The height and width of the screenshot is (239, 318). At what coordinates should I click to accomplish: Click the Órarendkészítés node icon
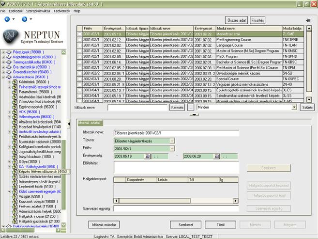click(x=9, y=72)
